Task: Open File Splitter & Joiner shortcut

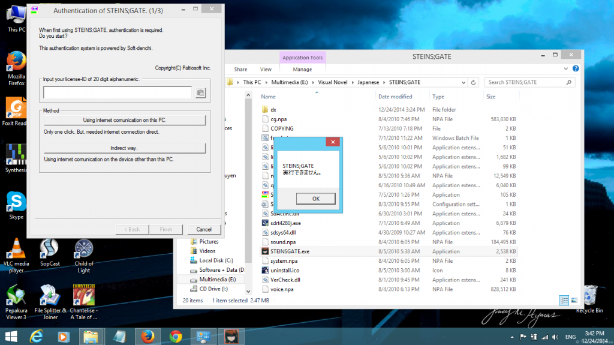Action: pyautogui.click(x=50, y=302)
